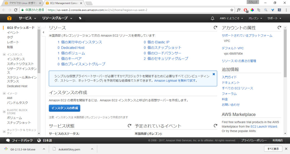
Task: Open スポットリクエスト in the sidebar
Action: pyautogui.click(x=20, y=64)
